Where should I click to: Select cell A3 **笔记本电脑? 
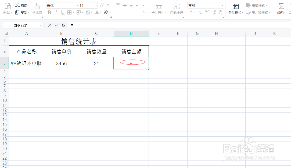pyautogui.click(x=26, y=63)
